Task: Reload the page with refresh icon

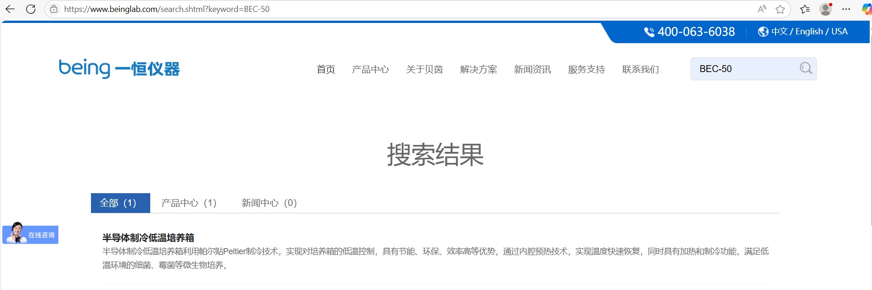Action: click(x=31, y=9)
